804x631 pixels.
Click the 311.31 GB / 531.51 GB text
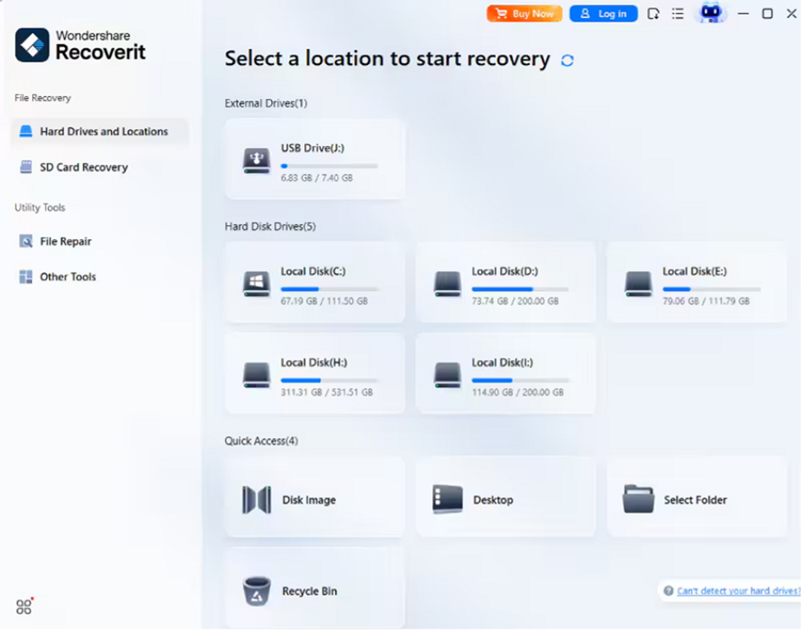(x=328, y=394)
